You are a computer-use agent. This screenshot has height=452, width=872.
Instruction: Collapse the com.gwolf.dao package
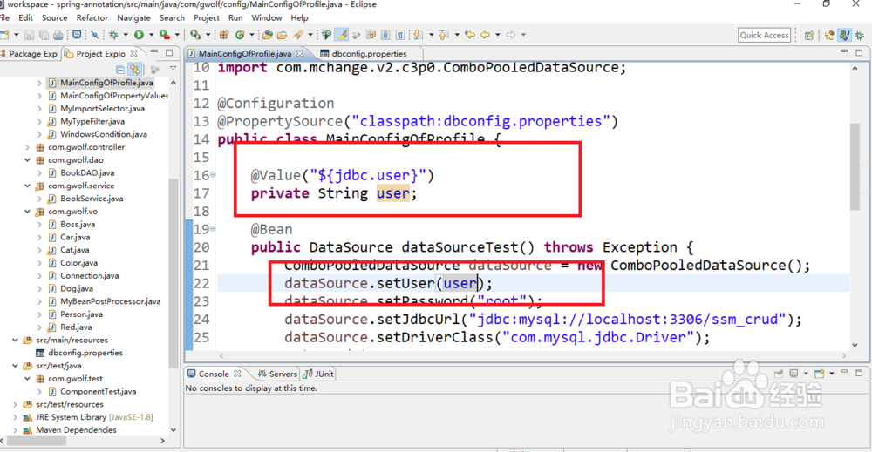pos(27,160)
